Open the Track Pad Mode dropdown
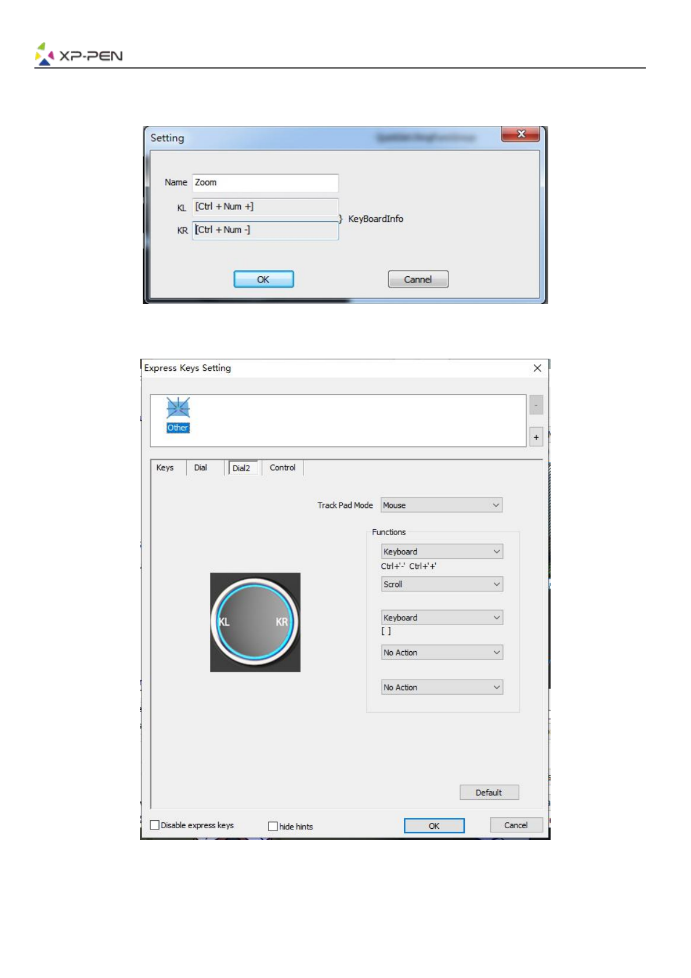This screenshot has width=691, height=978. 441,505
